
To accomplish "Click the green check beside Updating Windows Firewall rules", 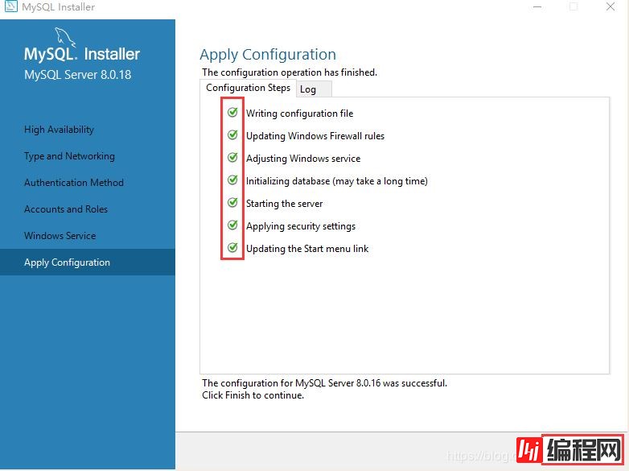I will pos(232,134).
